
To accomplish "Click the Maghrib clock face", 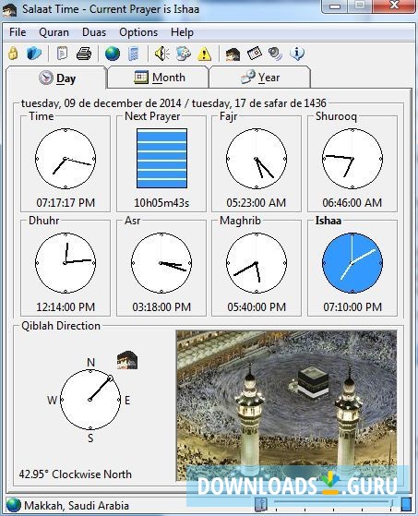I will pyautogui.click(x=257, y=263).
